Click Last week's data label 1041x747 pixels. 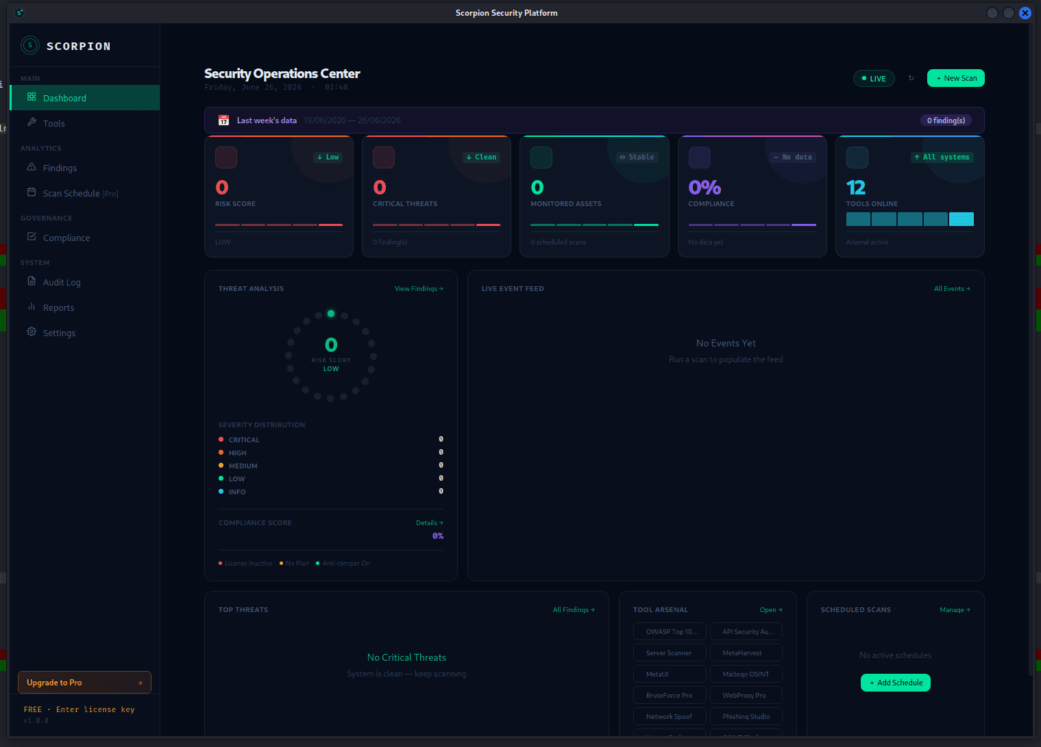point(267,121)
